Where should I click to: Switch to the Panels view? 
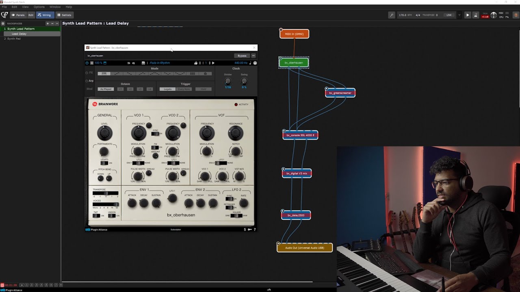click(x=18, y=15)
